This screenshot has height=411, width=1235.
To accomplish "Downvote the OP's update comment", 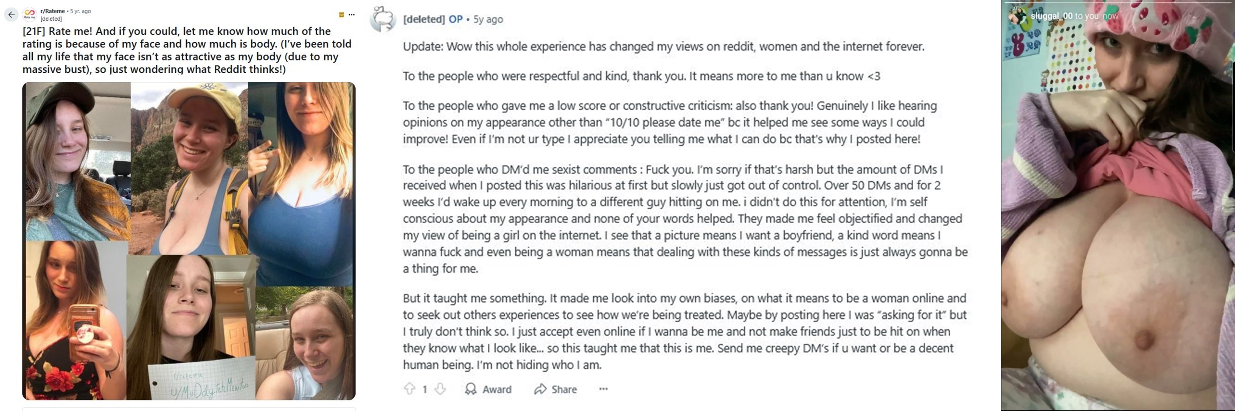I will pyautogui.click(x=440, y=389).
